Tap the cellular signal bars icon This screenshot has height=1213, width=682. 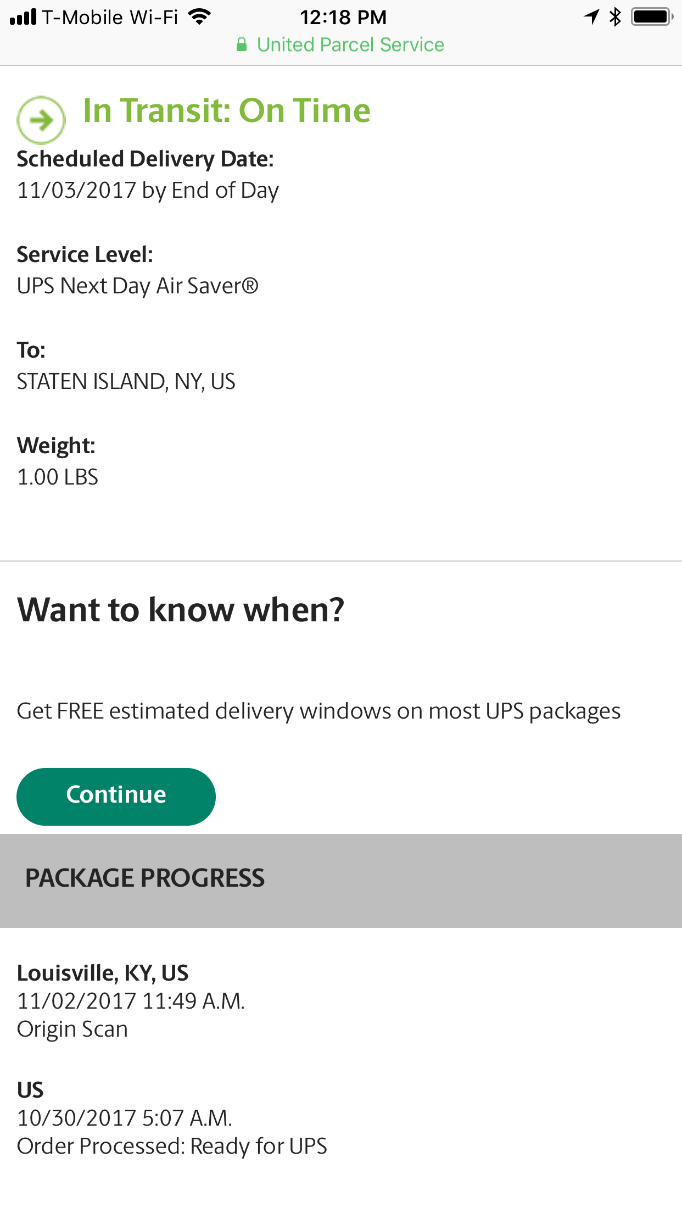click(23, 17)
